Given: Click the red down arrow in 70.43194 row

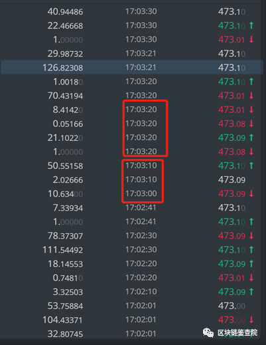Looking at the screenshot, I should point(251,96).
